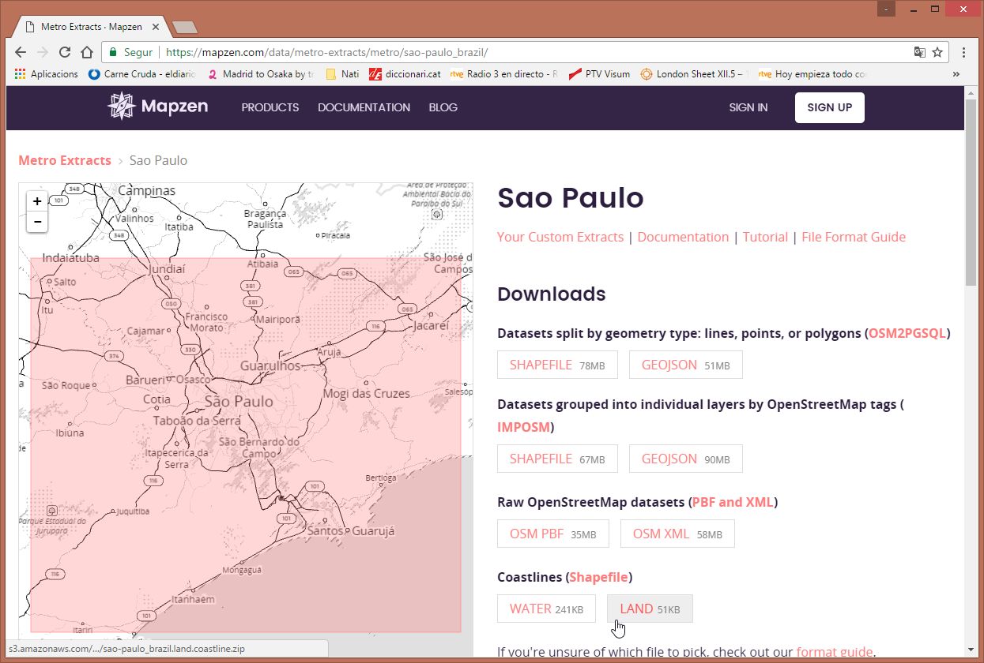Open a new tab next to Metro Extracts
Screen dimensions: 984x663
point(185,28)
